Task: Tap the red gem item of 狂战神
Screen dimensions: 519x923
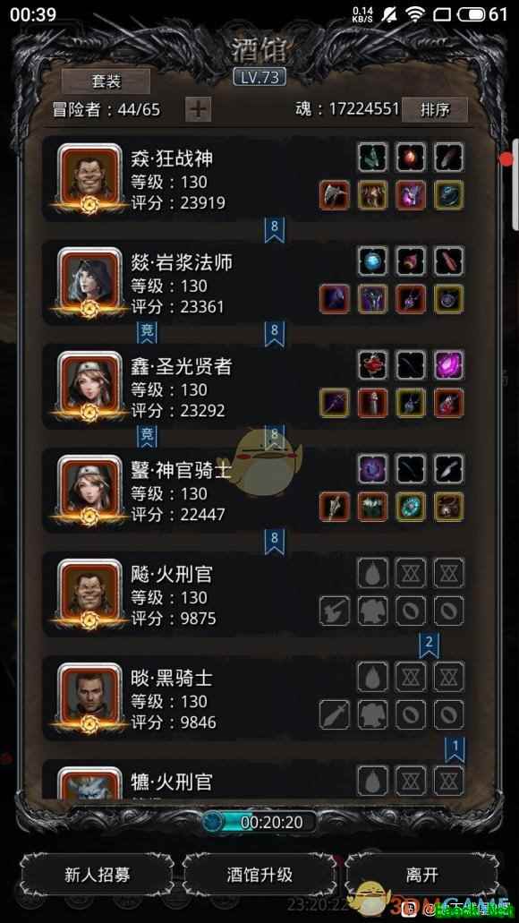Action: pyautogui.click(x=411, y=157)
